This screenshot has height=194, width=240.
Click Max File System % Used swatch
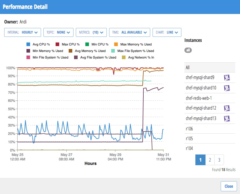[113, 51]
